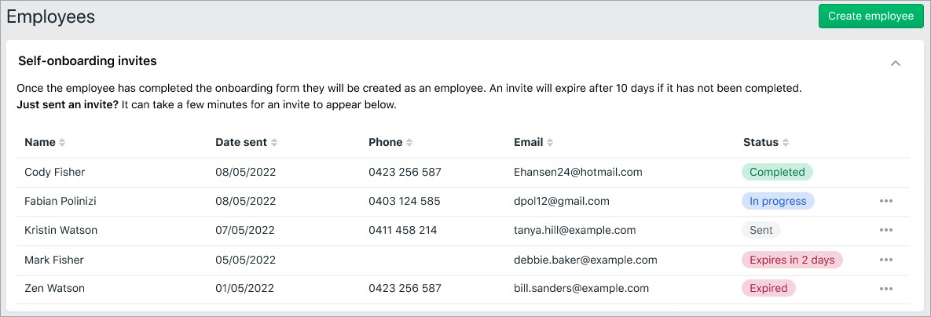
Task: Click the Expired status badge
Action: (768, 289)
